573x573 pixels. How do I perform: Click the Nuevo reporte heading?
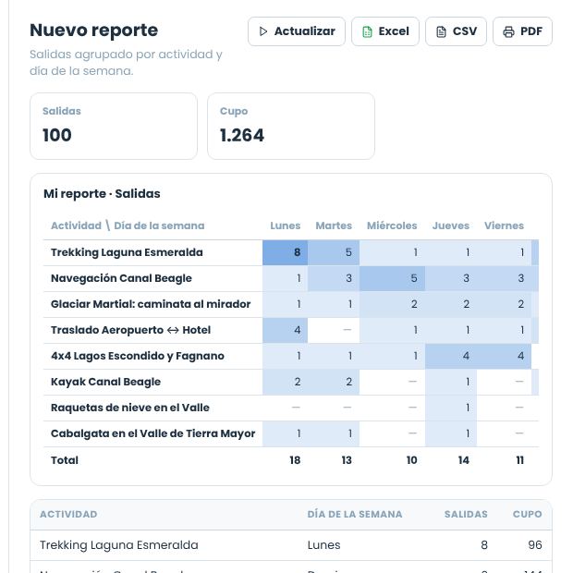point(94,30)
